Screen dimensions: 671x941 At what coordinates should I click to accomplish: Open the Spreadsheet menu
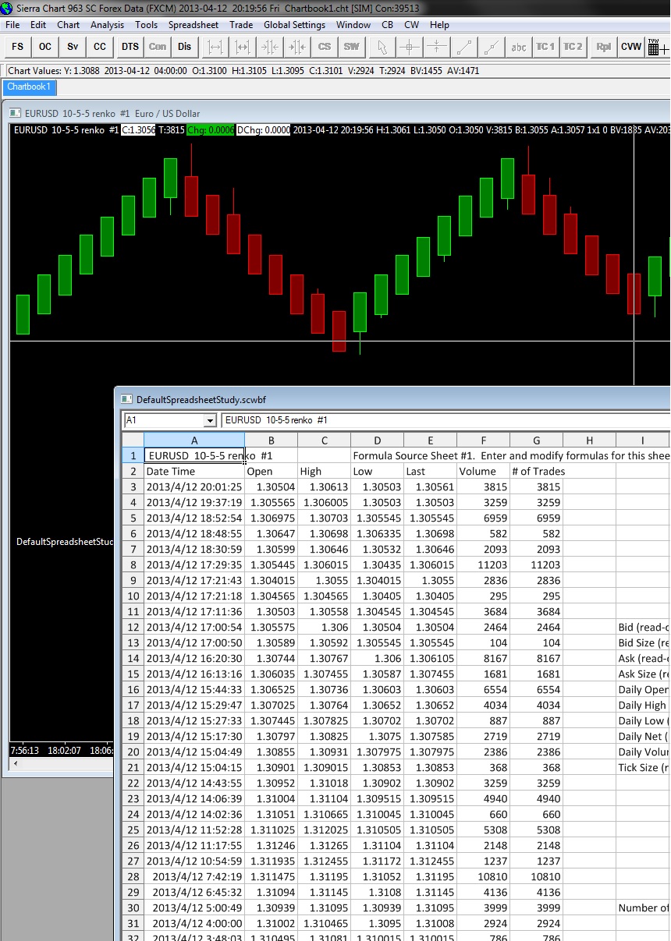(x=193, y=25)
